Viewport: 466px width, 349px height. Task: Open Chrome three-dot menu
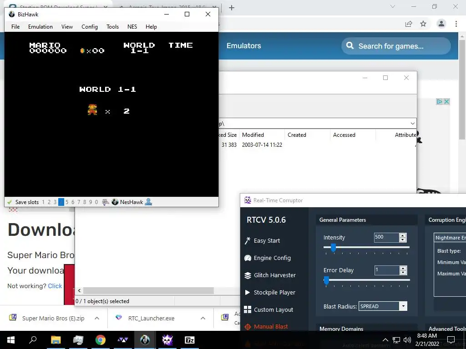(456, 24)
